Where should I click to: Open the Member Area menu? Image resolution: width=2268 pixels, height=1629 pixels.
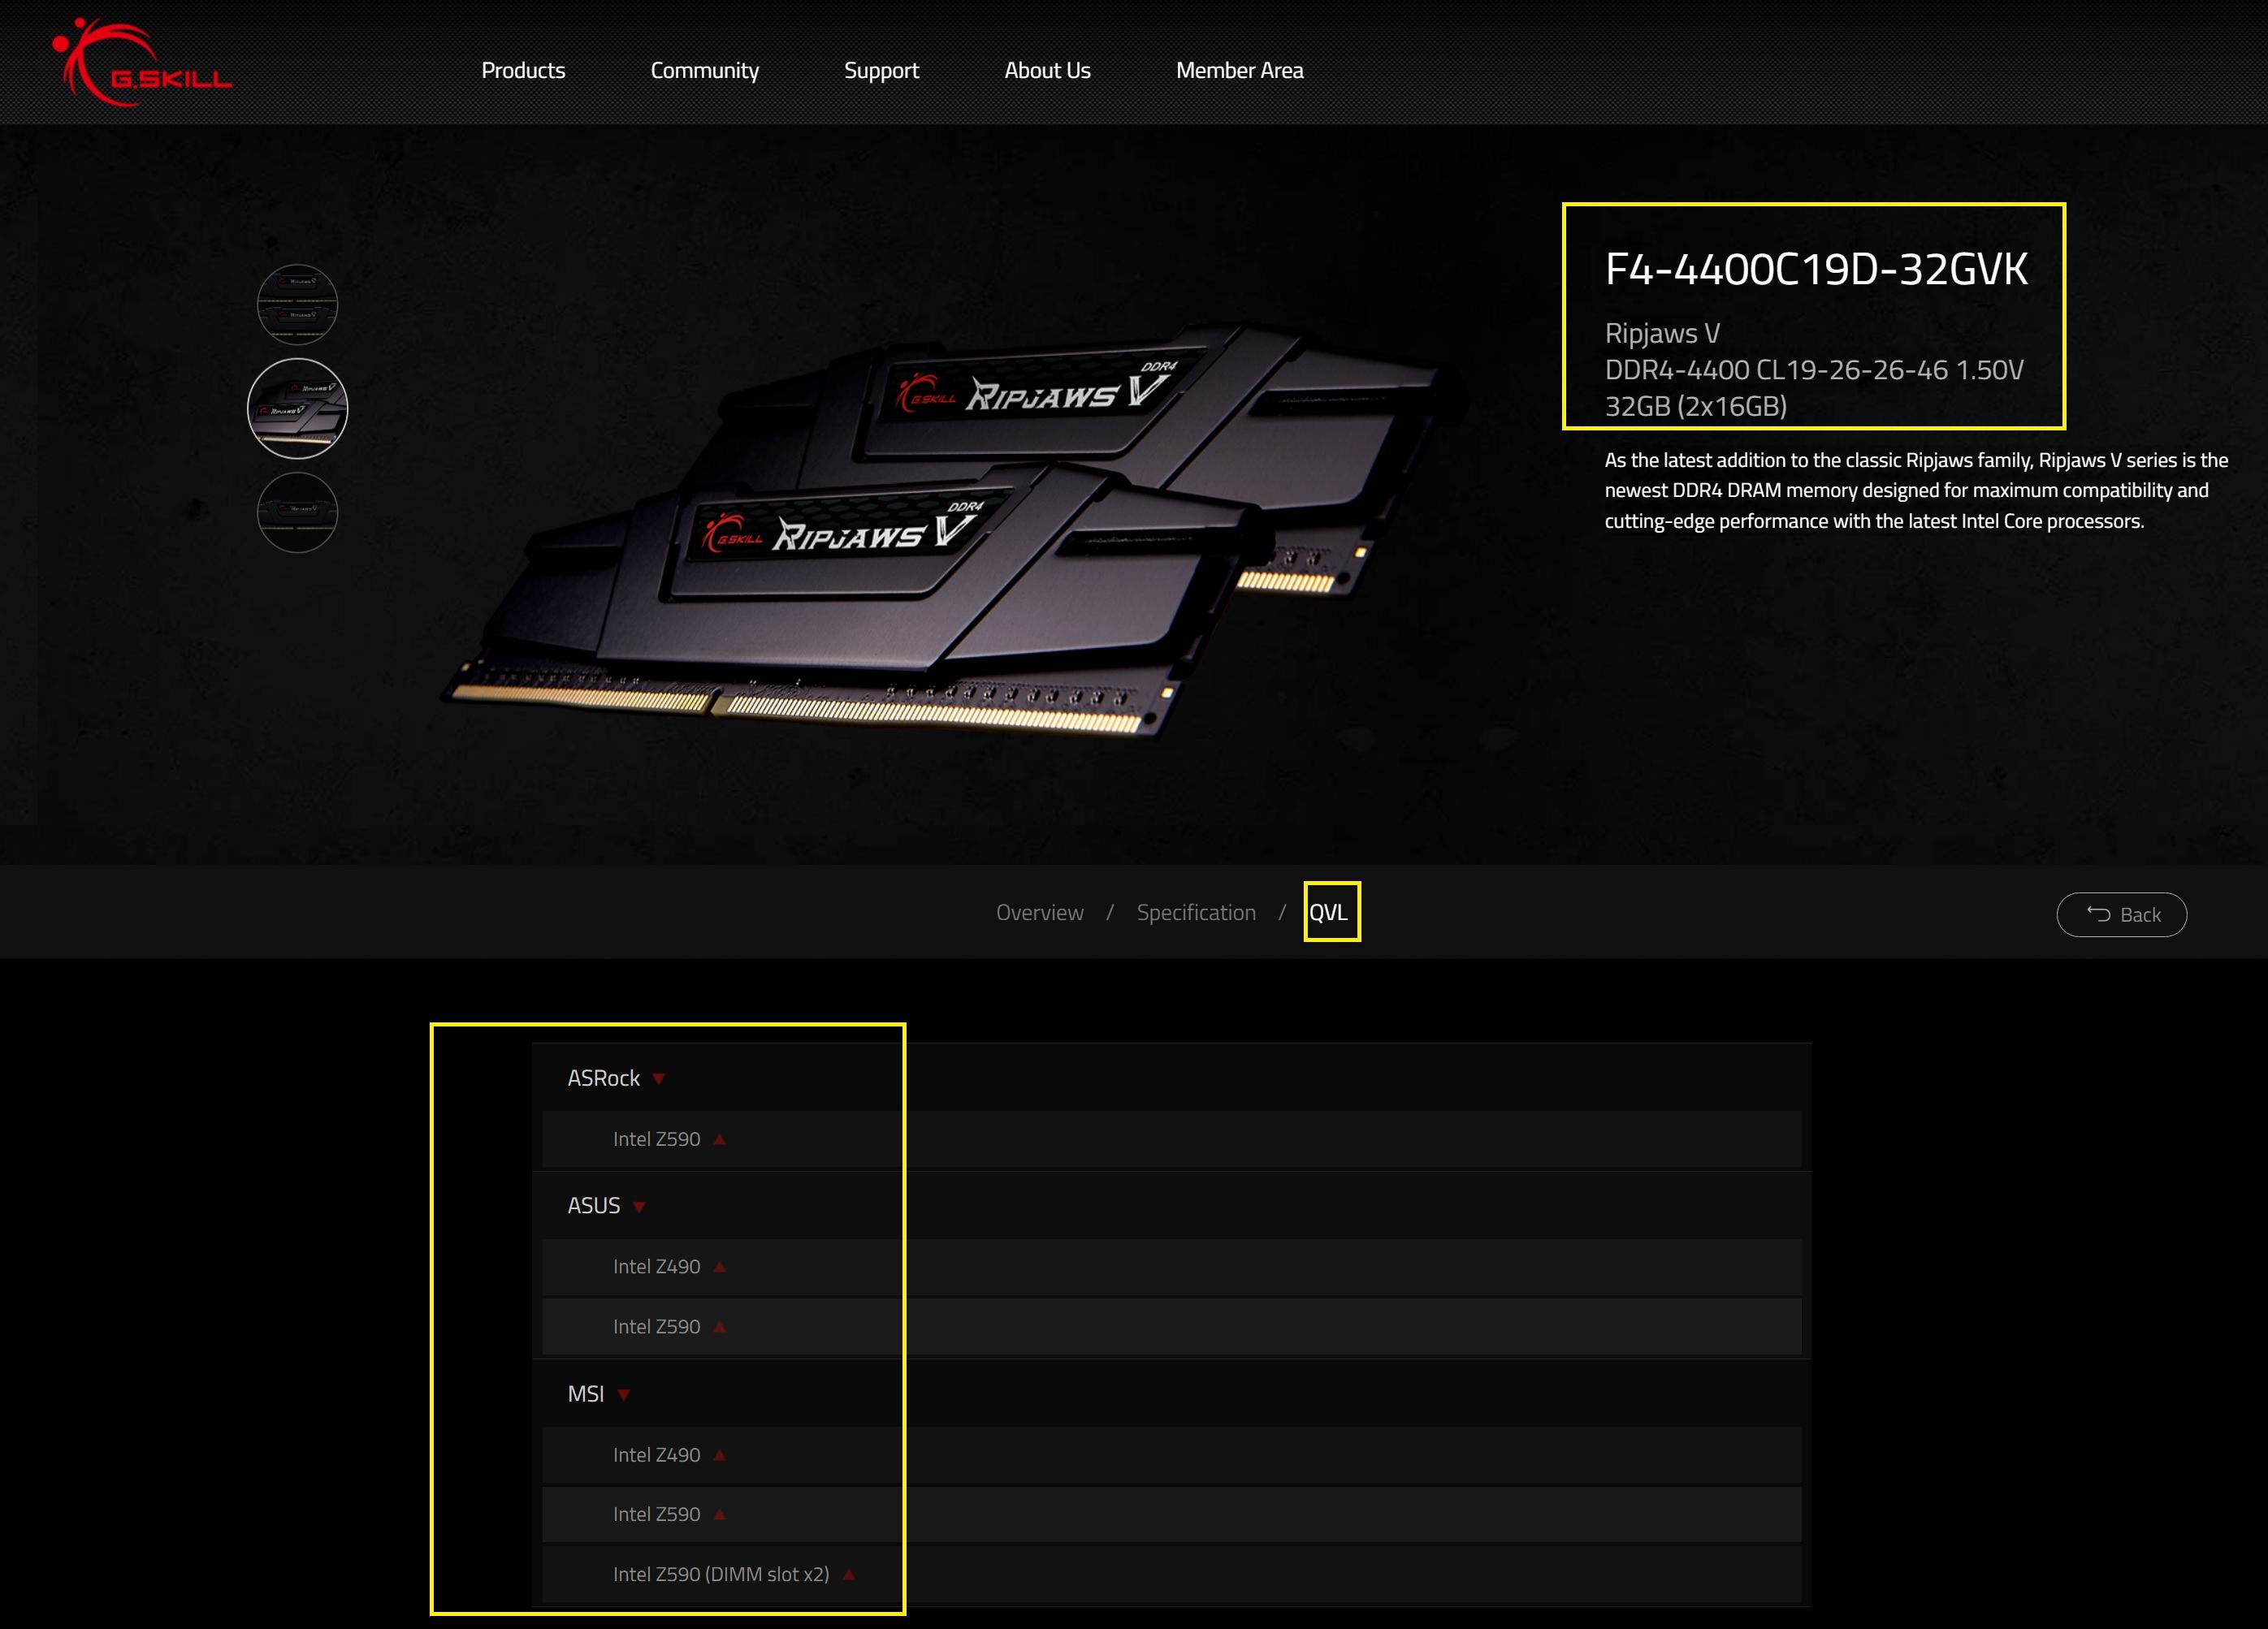click(x=1239, y=70)
